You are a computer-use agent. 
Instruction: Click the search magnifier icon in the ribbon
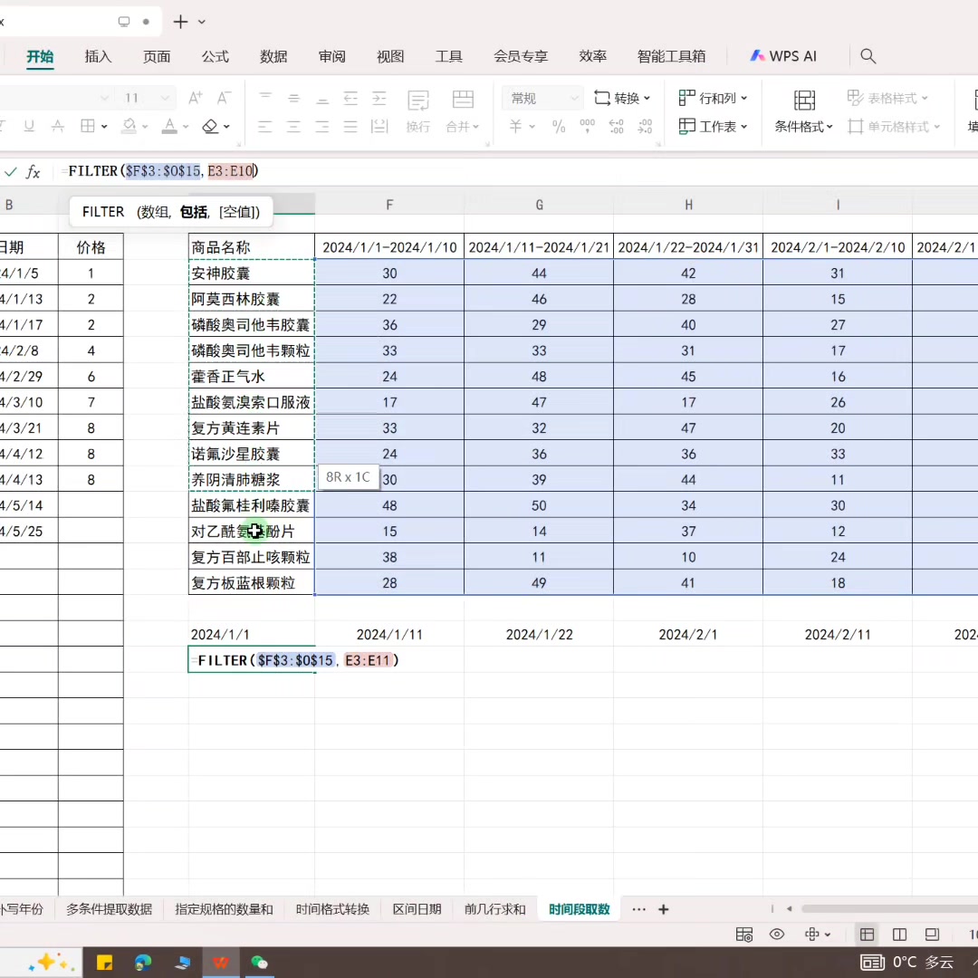[x=868, y=56]
